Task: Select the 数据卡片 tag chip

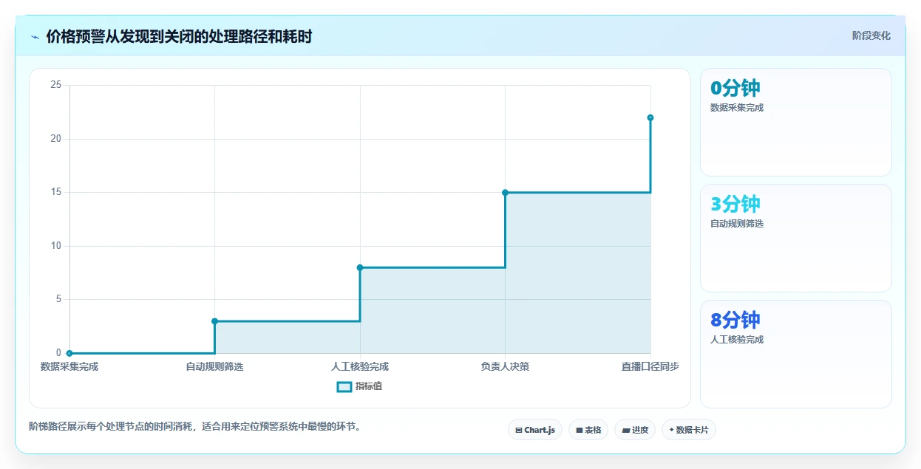Action: 689,430
